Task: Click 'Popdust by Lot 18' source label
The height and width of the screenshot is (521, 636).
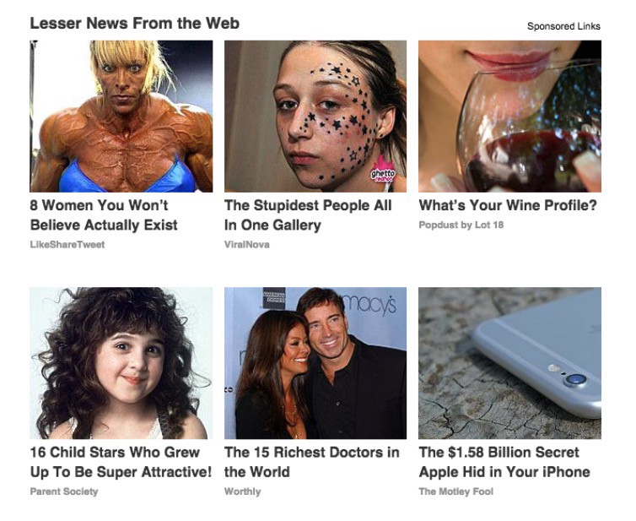Action: [461, 225]
